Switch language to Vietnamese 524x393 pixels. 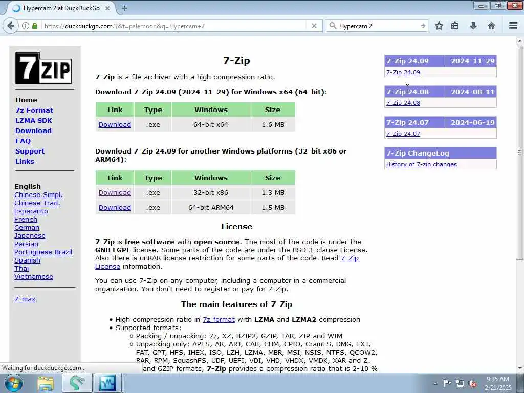34,277
